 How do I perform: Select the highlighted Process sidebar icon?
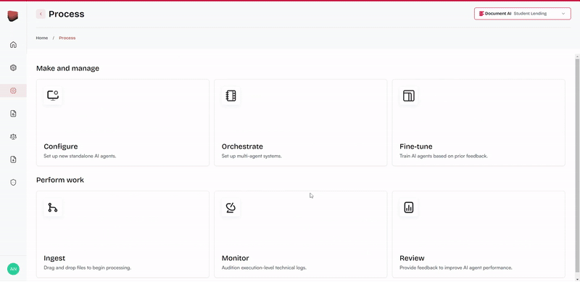pos(13,91)
